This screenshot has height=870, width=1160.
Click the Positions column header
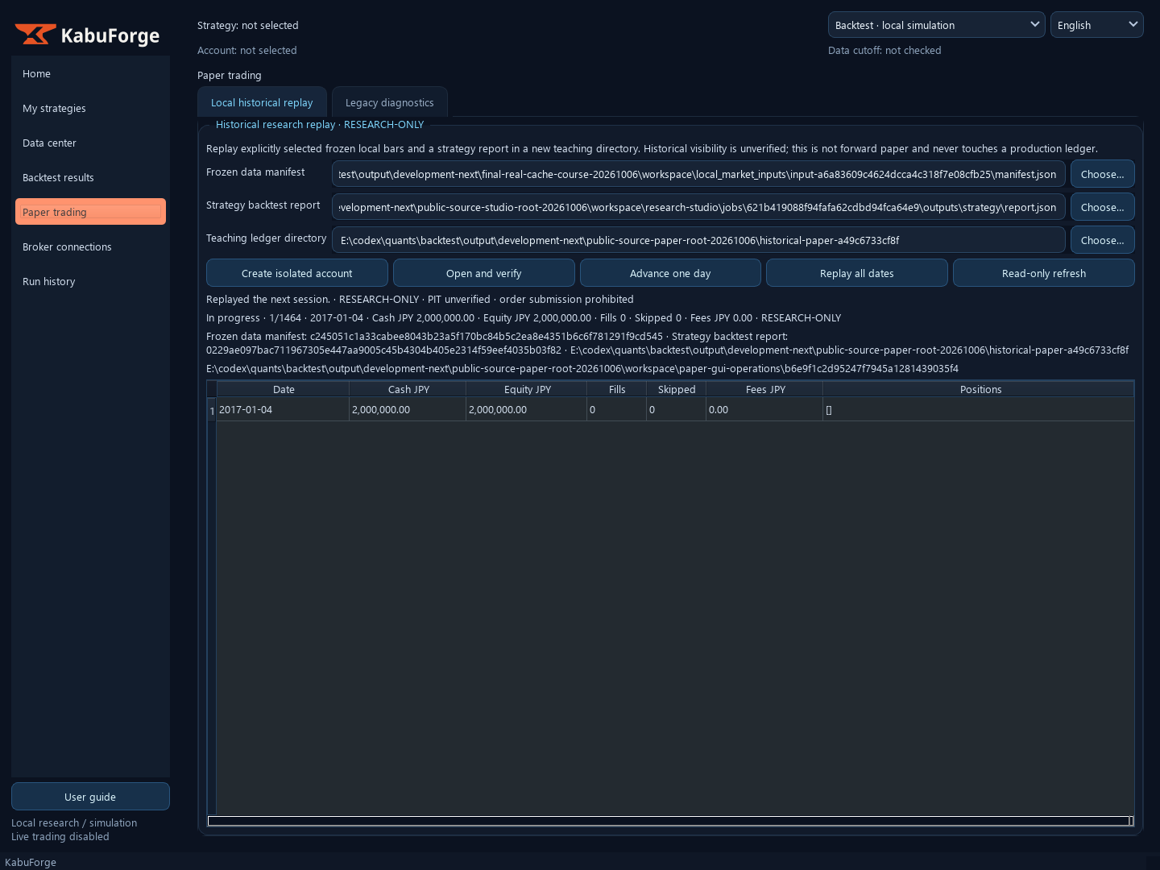[980, 389]
